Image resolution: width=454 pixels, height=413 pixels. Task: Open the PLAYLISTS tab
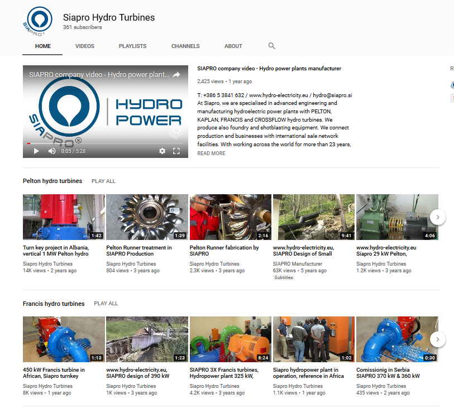(x=132, y=46)
